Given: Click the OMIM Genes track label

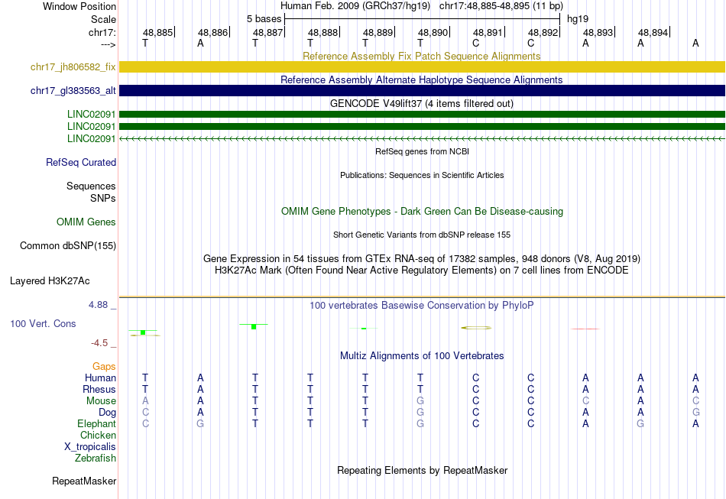Looking at the screenshot, I should [x=86, y=222].
